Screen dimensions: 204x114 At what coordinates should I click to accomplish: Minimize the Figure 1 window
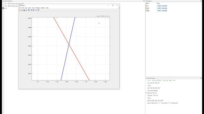(x=108, y=5)
